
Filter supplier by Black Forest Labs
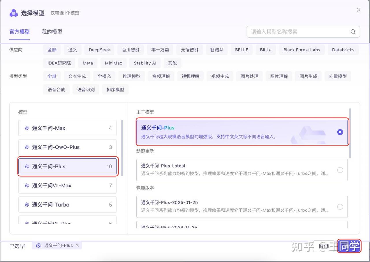(x=302, y=50)
